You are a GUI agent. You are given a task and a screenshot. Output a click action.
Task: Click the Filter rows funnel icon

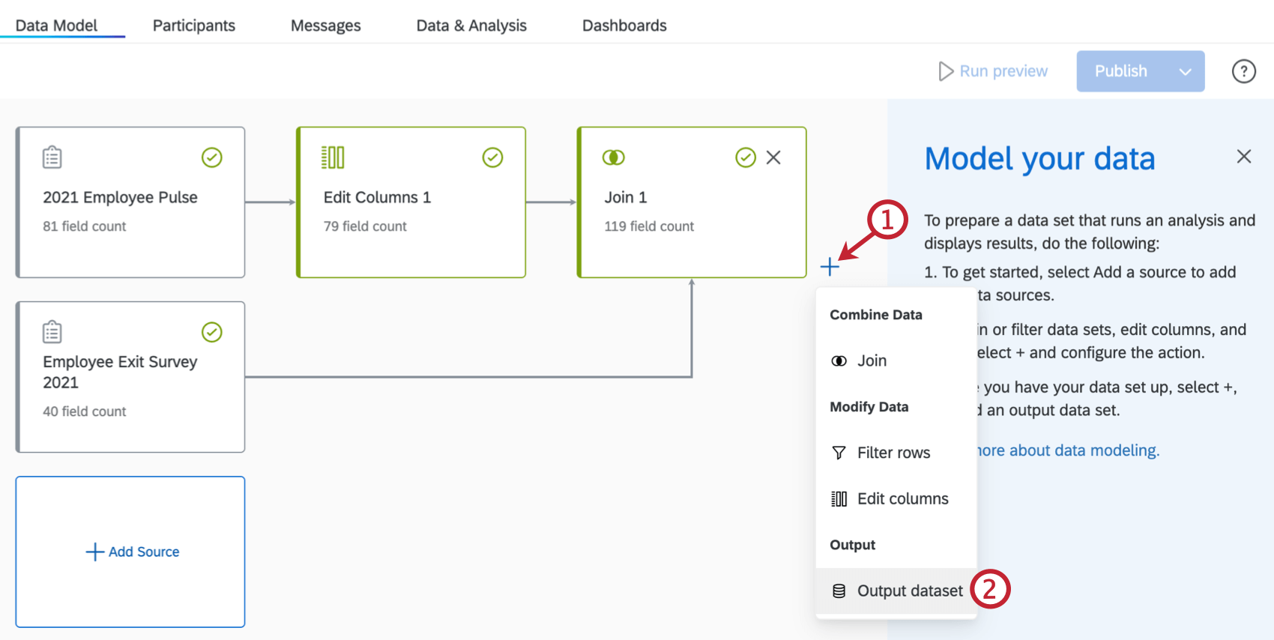(x=839, y=453)
